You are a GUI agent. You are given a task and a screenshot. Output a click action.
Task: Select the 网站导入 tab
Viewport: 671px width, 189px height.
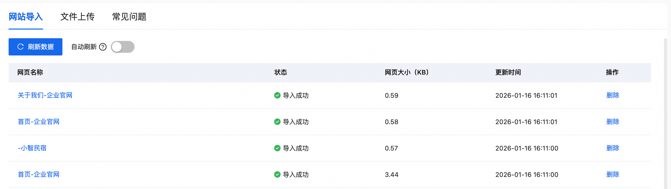coord(26,17)
